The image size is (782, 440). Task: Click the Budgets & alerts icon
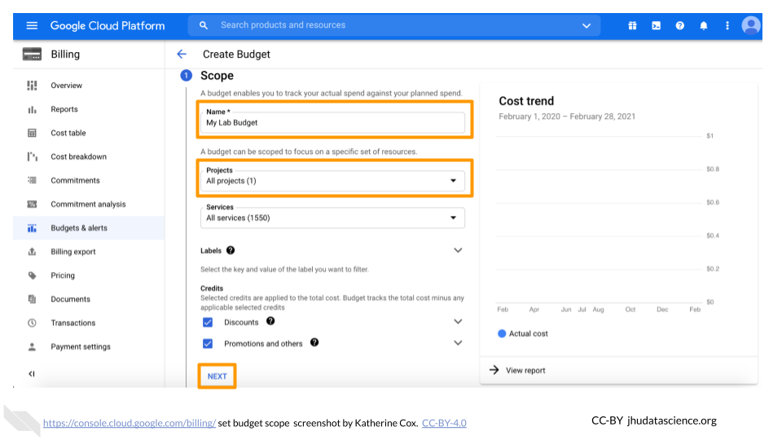pyautogui.click(x=32, y=228)
